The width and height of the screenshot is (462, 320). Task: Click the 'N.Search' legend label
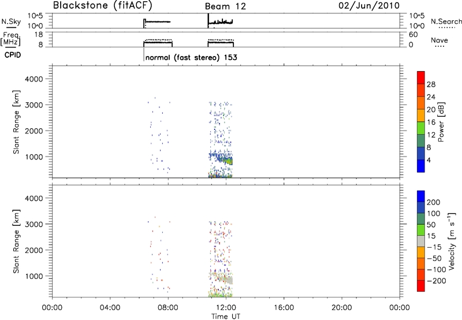tap(446, 21)
